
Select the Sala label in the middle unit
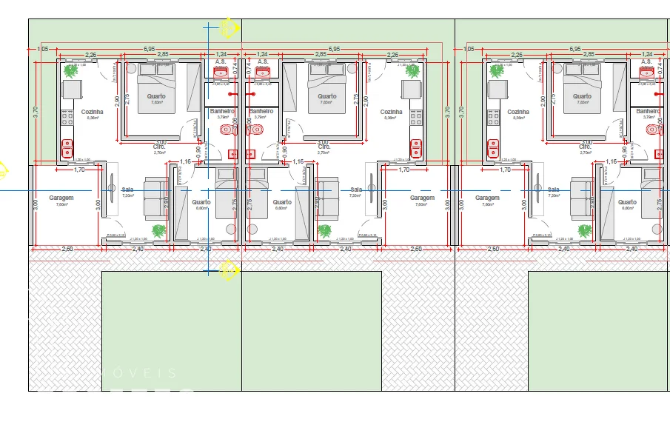(356, 190)
